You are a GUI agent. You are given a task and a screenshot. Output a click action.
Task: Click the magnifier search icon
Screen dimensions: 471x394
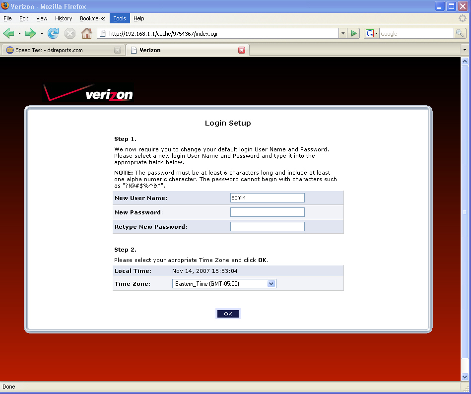tap(460, 33)
